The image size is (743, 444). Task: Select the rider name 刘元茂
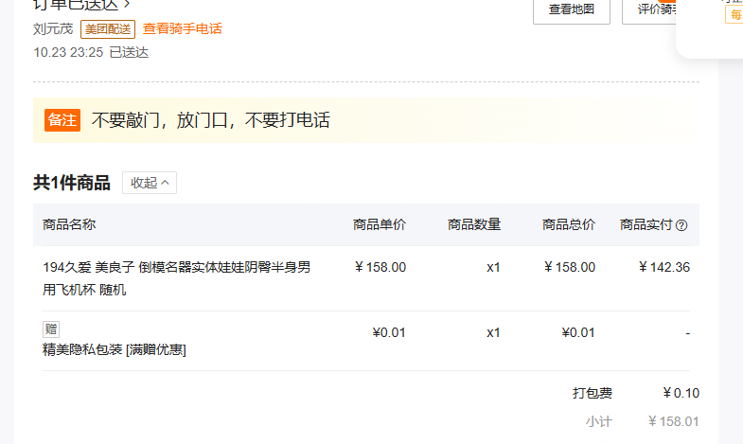click(x=53, y=28)
